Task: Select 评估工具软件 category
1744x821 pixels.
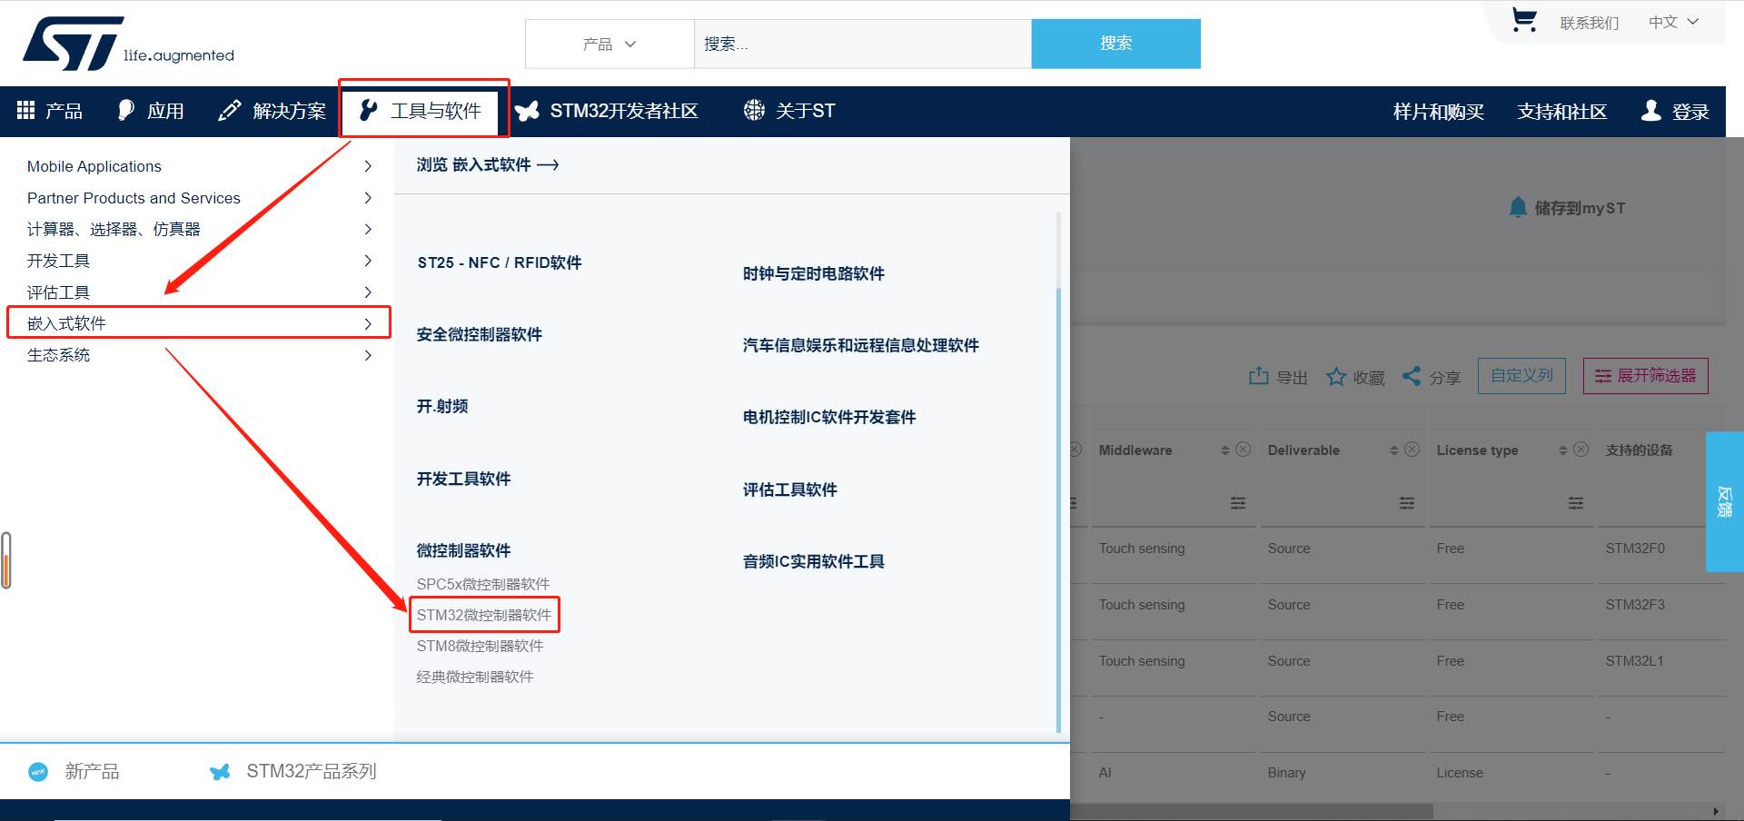Action: point(790,490)
